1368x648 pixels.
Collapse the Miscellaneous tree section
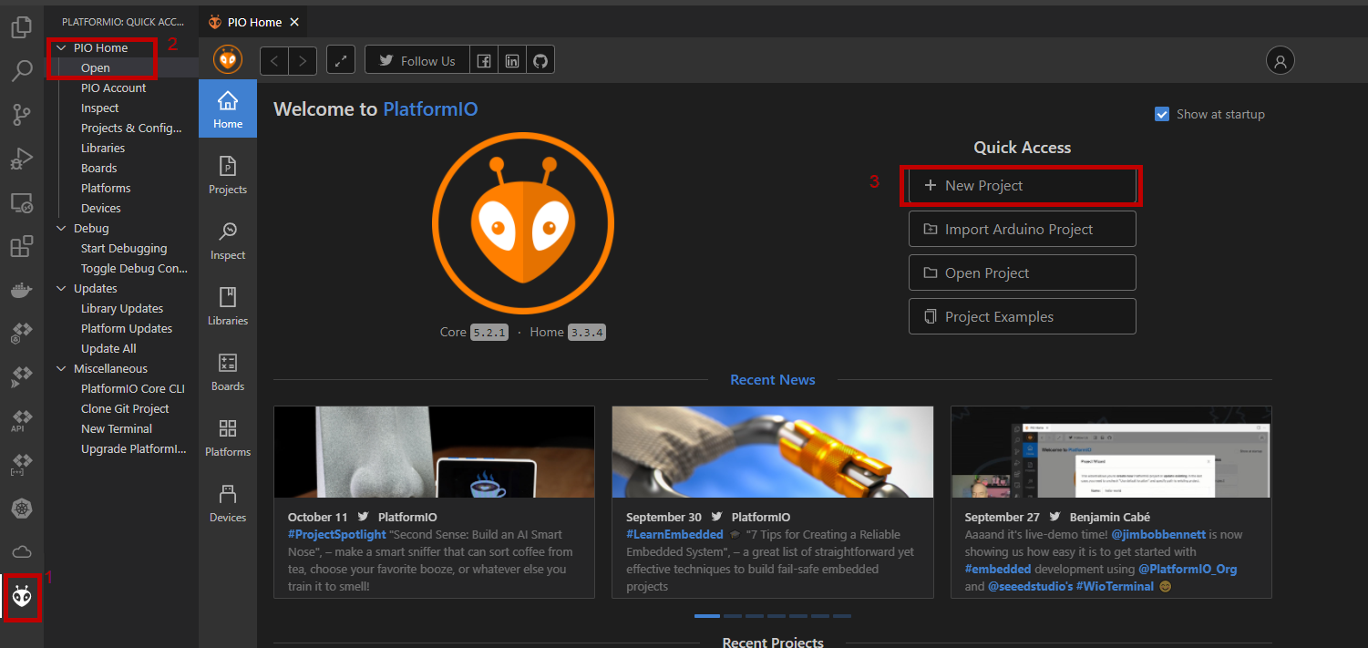tap(61, 368)
